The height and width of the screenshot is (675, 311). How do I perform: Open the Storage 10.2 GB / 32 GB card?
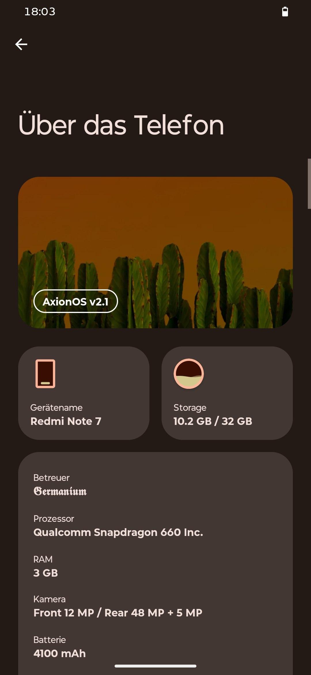227,393
